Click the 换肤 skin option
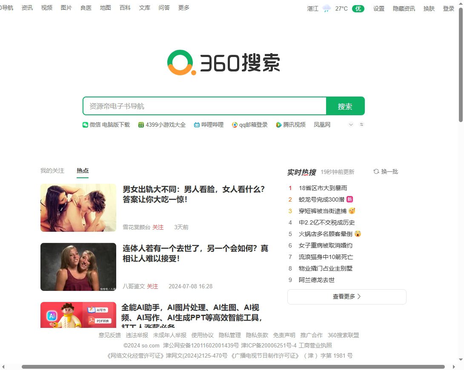Screen dimensions: 464x370 (x=429, y=9)
